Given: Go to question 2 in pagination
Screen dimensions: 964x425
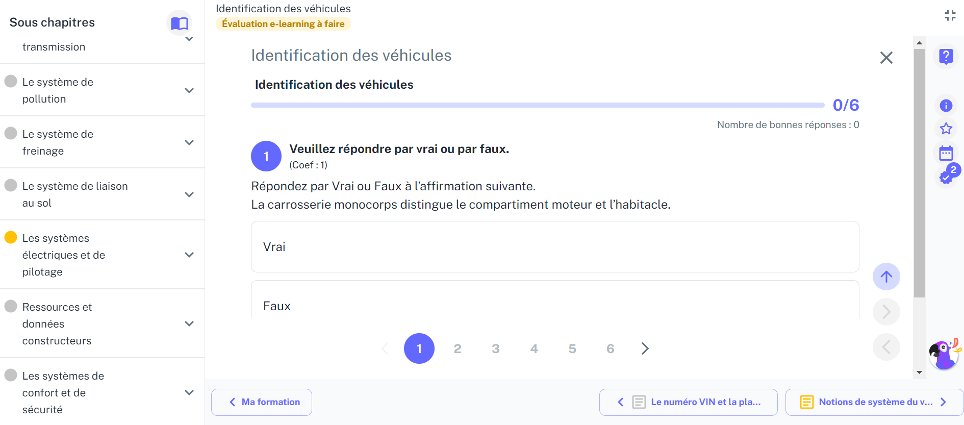Looking at the screenshot, I should tap(457, 348).
